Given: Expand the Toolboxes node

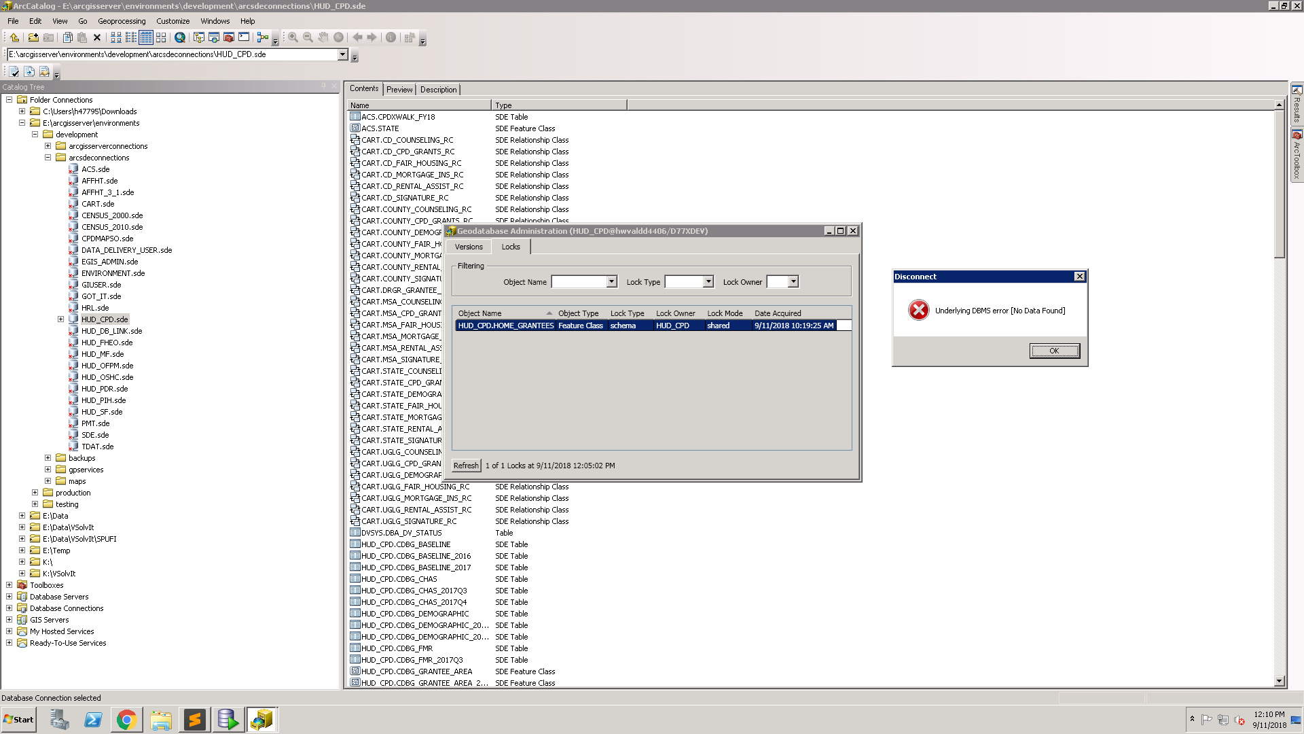Looking at the screenshot, I should (x=9, y=585).
